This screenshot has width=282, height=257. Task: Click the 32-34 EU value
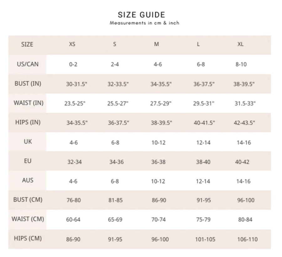(x=75, y=162)
